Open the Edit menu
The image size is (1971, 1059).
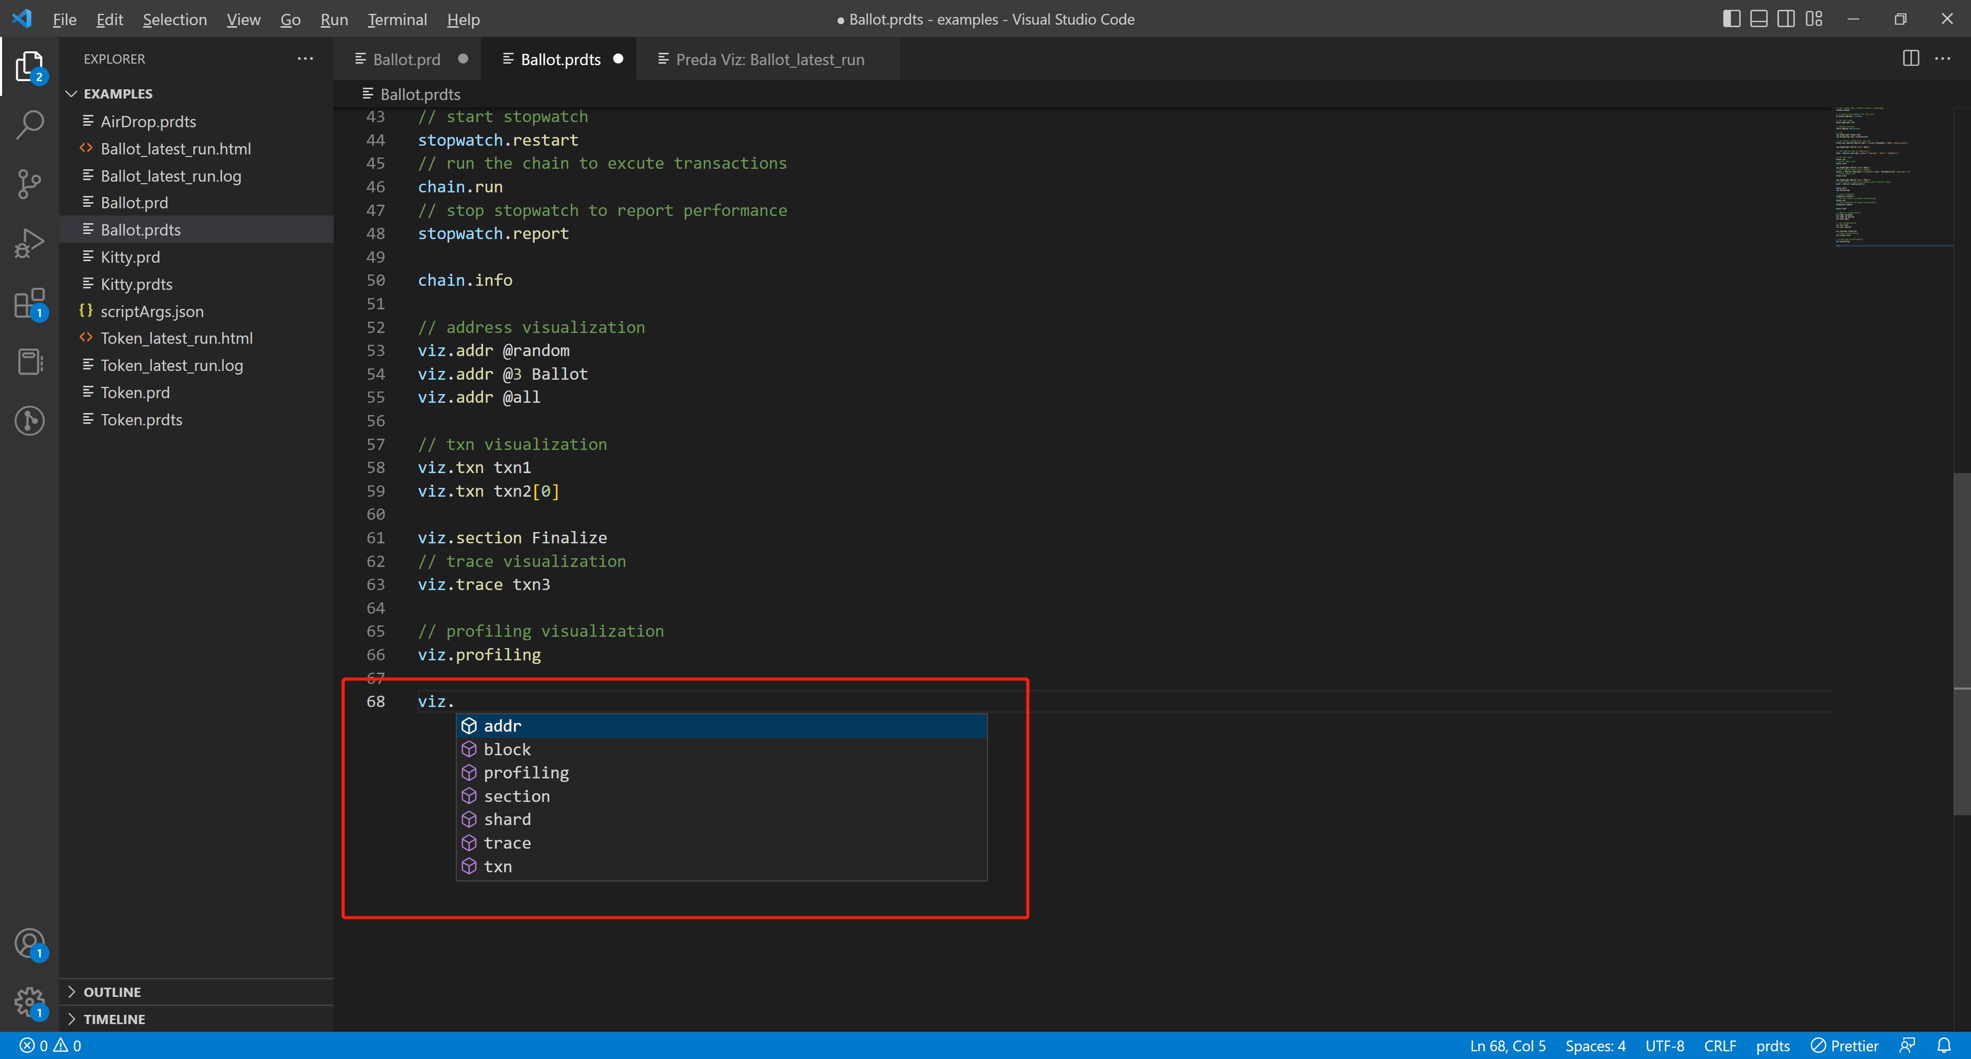pos(109,19)
